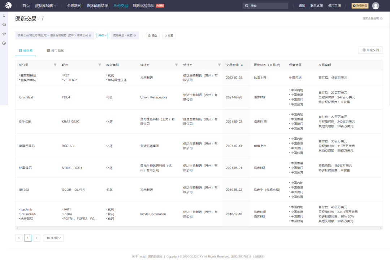Screen dimensions: 390x264
Task: Go to 首页 in the top navigation
Action: point(26,6)
